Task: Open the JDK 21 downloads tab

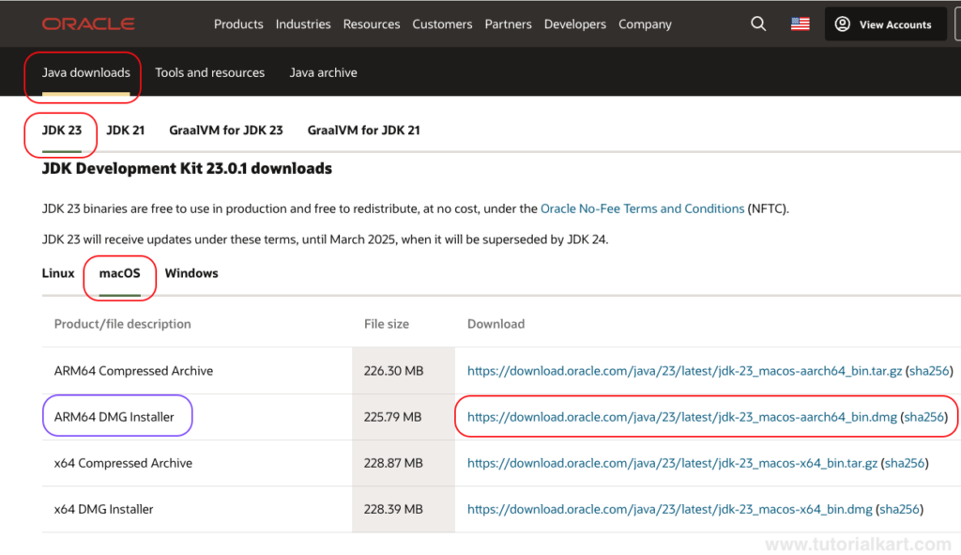Action: pos(126,130)
